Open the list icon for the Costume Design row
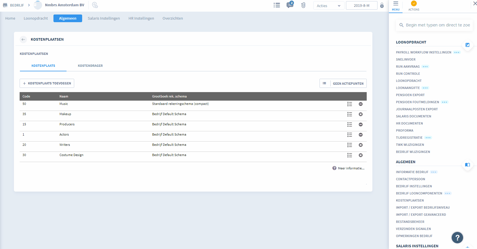This screenshot has width=477, height=249. click(350, 155)
